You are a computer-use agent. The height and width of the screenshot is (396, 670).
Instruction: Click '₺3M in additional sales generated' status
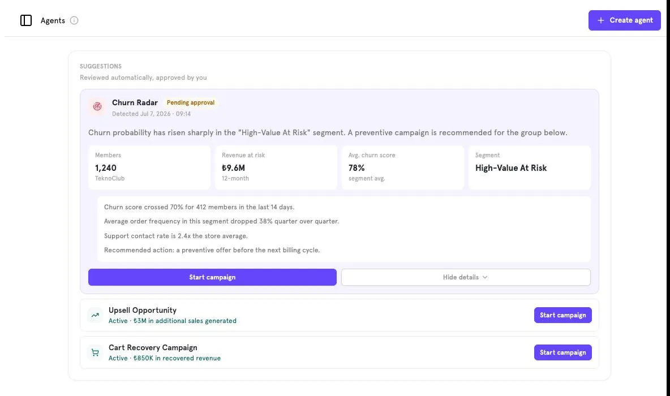[184, 321]
